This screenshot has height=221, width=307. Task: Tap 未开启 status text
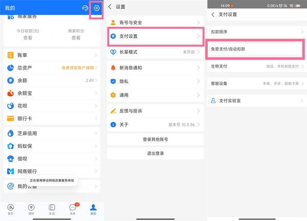pos(189,52)
